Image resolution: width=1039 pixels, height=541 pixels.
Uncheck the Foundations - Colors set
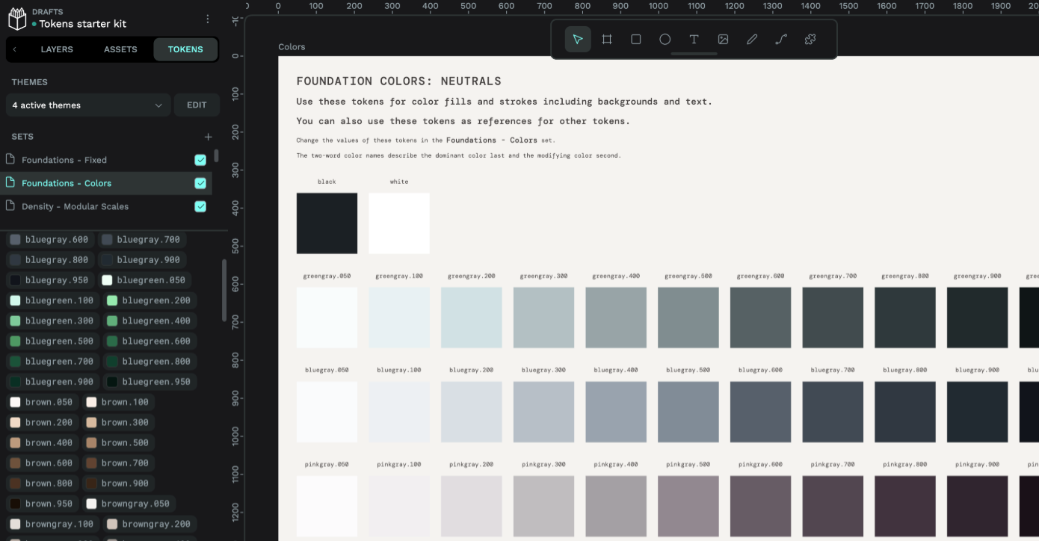tap(200, 183)
